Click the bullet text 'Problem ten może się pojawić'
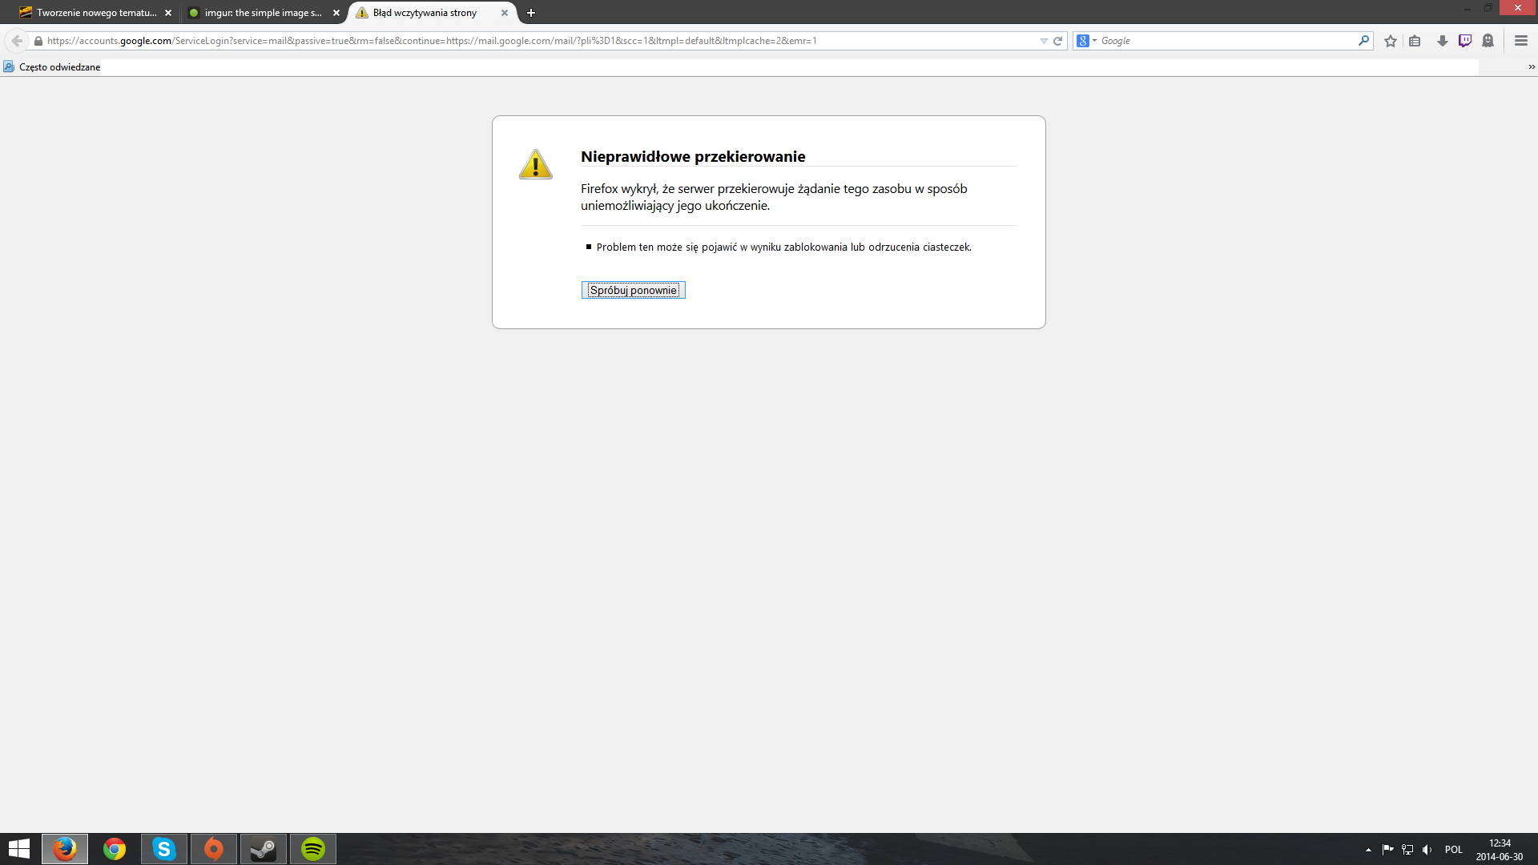This screenshot has width=1538, height=865. 783,247
